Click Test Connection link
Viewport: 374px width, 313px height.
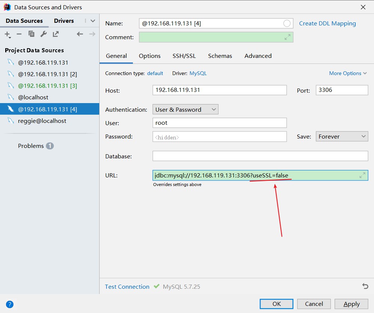coord(127,286)
